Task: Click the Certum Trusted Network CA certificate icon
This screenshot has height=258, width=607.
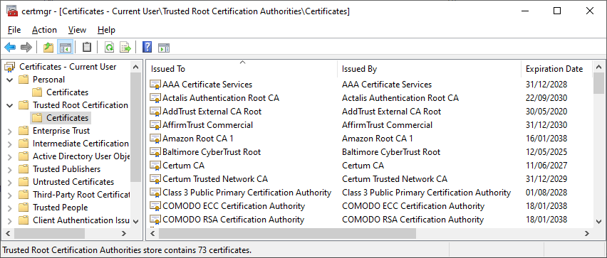Action: pos(155,179)
